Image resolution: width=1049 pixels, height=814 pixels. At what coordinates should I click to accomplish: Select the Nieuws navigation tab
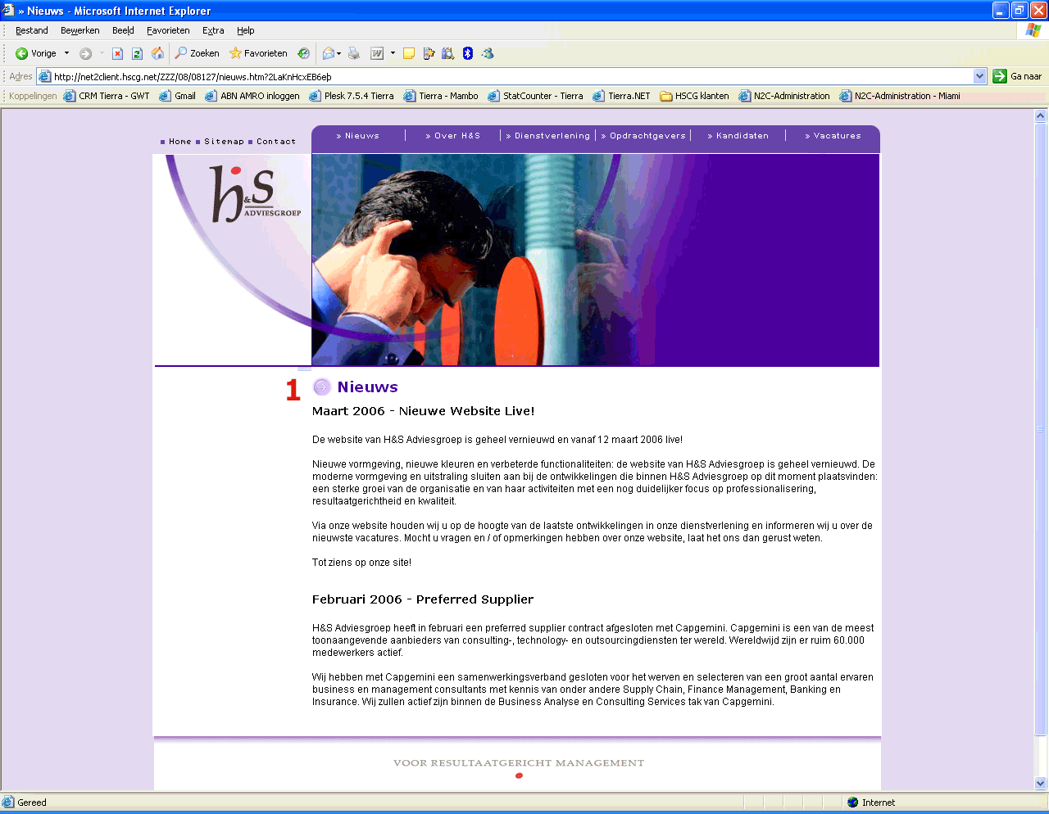coord(358,136)
